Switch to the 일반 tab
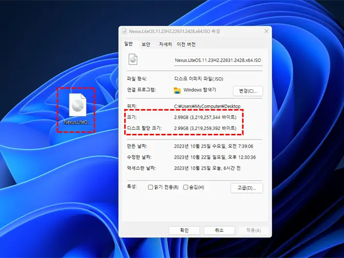The image size is (344, 258). [x=129, y=44]
